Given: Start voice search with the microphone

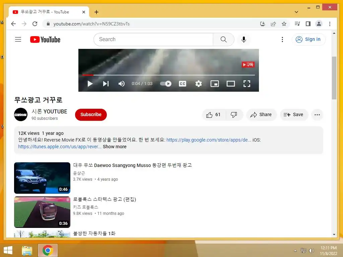Looking at the screenshot, I should (244, 39).
